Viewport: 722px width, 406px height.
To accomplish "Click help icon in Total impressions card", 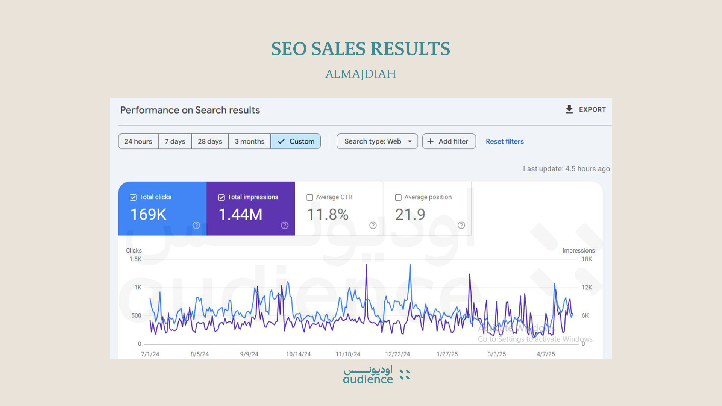I will [285, 225].
